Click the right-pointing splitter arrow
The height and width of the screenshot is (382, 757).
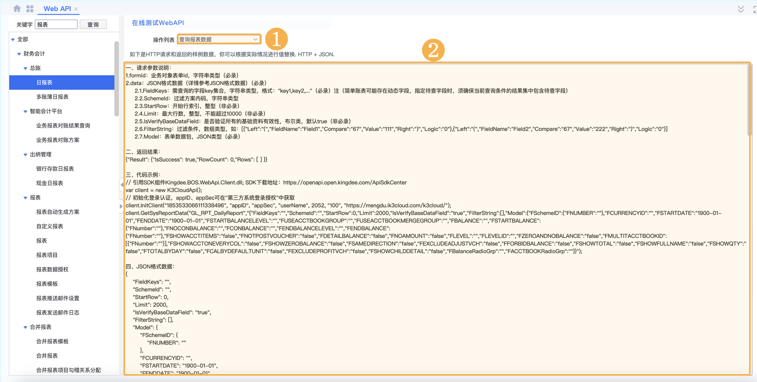pos(121,206)
